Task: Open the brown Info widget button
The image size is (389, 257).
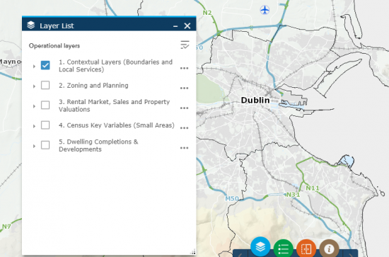Action: click(329, 249)
